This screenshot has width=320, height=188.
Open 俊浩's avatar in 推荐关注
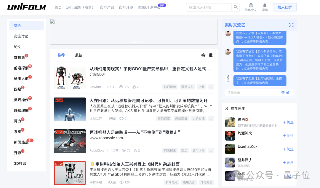(230, 122)
